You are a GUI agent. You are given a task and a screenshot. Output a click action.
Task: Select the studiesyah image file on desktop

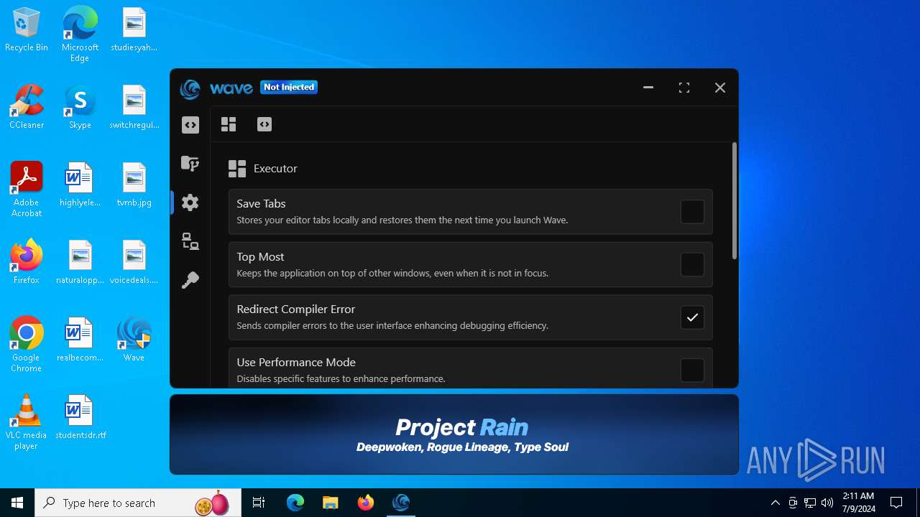[134, 30]
